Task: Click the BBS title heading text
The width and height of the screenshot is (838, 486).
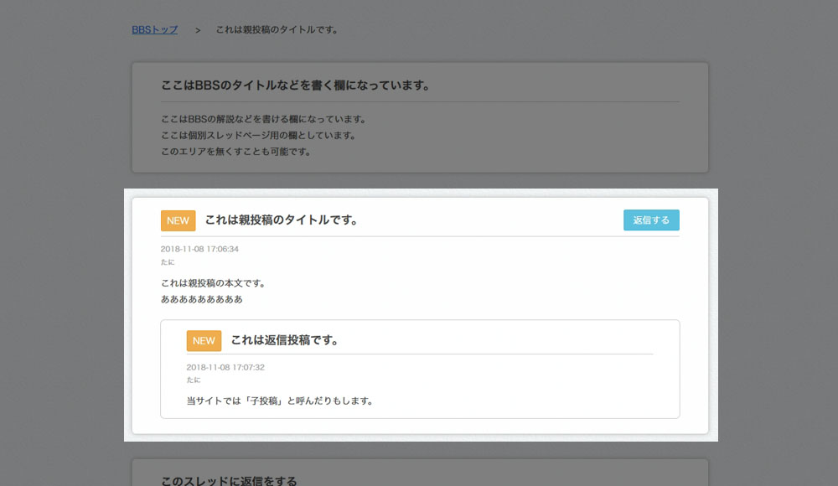Action: pos(296,85)
